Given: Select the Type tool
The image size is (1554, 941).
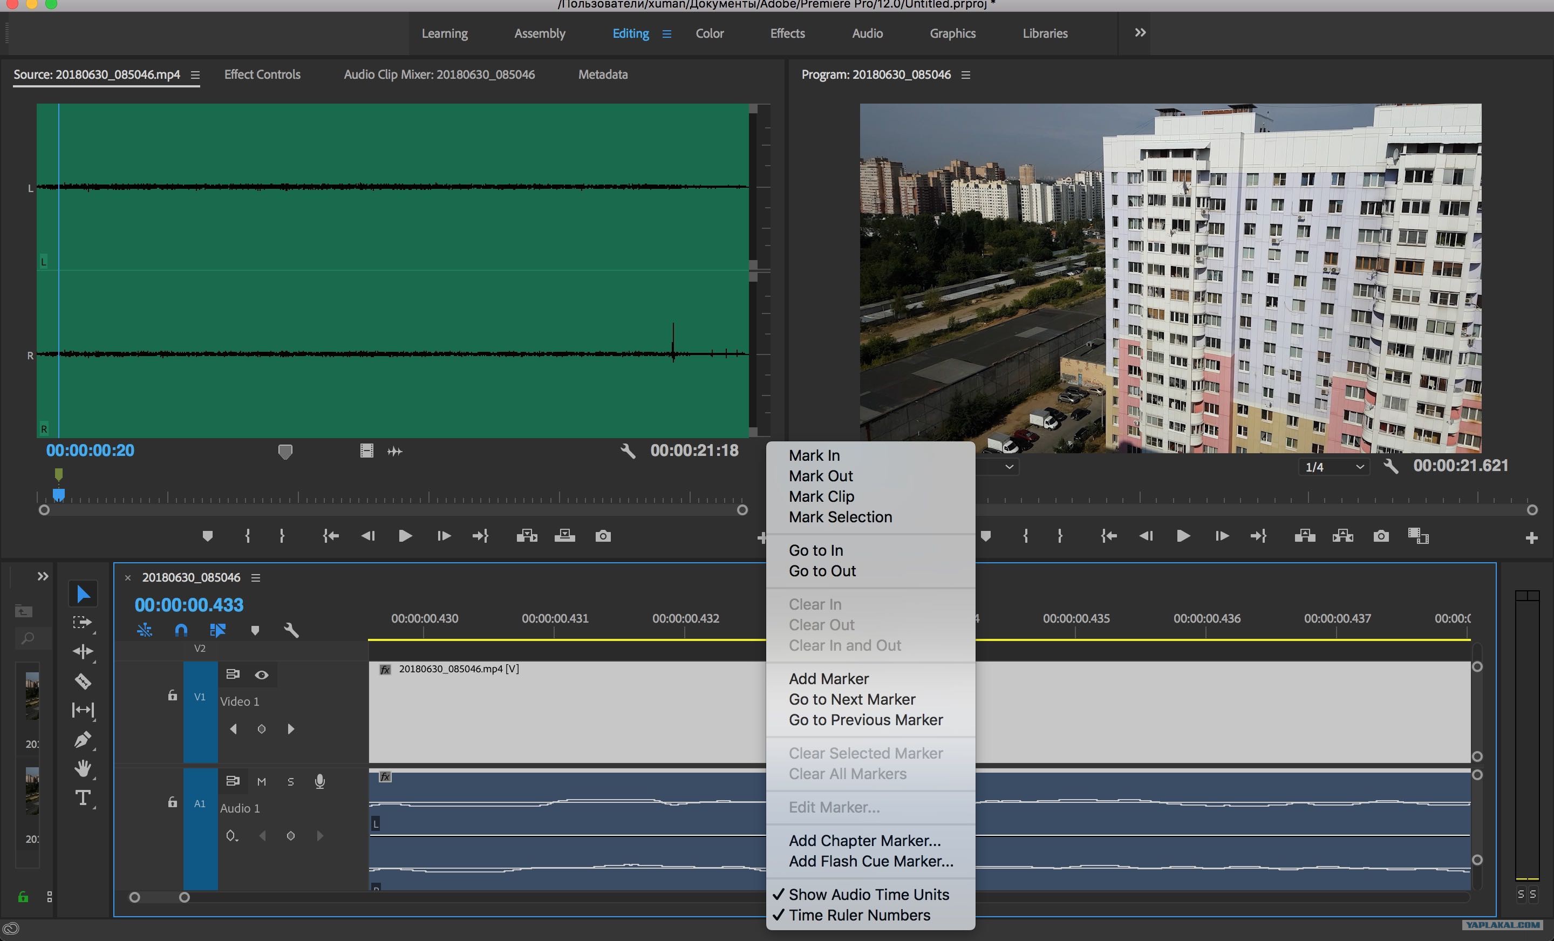Looking at the screenshot, I should (x=83, y=798).
